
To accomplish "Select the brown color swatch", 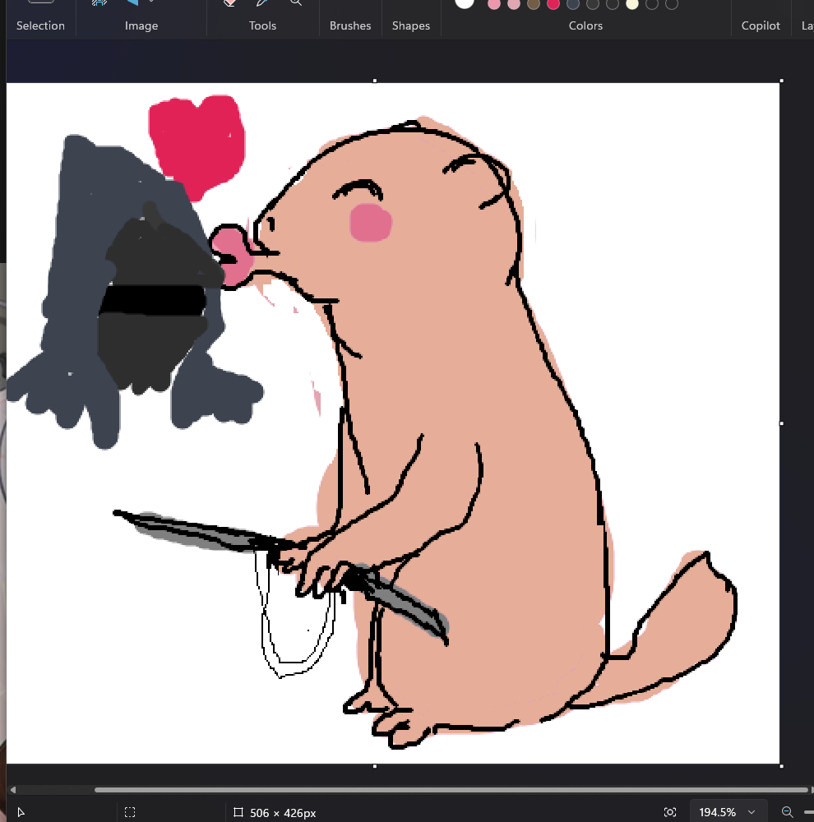I will (534, 4).
